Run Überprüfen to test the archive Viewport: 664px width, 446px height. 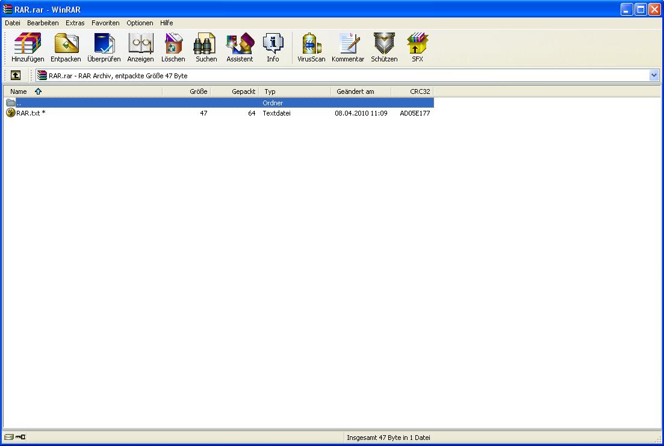(104, 48)
